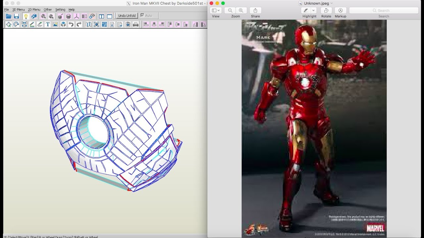Click Preview's zoom in magnifier
Image resolution: width=424 pixels, height=238 pixels.
click(241, 11)
